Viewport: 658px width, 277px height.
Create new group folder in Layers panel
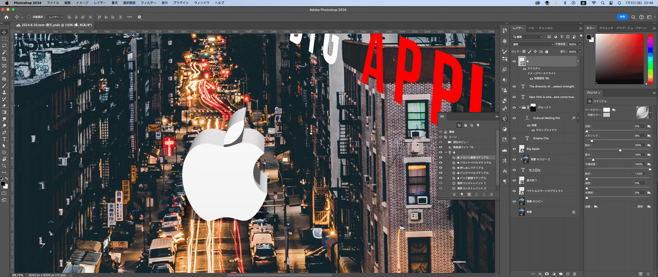point(561,273)
